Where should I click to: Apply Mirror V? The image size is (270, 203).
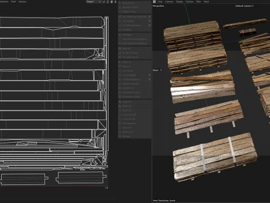coord(134,67)
